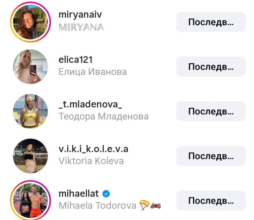This screenshot has width=254, height=220.
Task: Open the elica121 username link
Action: [75, 59]
